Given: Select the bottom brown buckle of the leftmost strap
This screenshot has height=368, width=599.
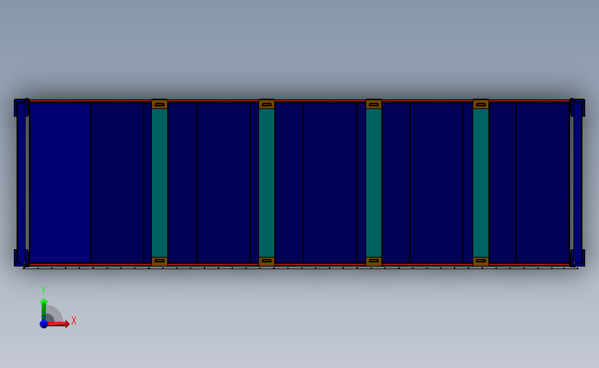Looking at the screenshot, I should pos(160,262).
